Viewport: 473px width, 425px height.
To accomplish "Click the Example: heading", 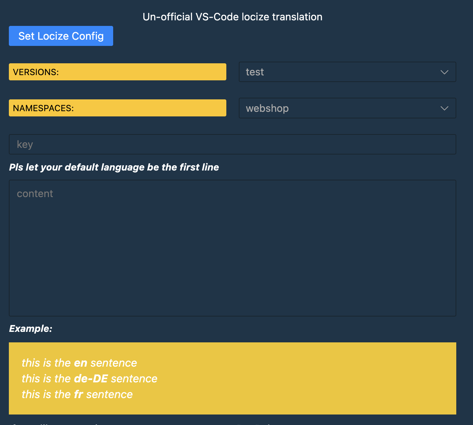I will pyautogui.click(x=31, y=329).
